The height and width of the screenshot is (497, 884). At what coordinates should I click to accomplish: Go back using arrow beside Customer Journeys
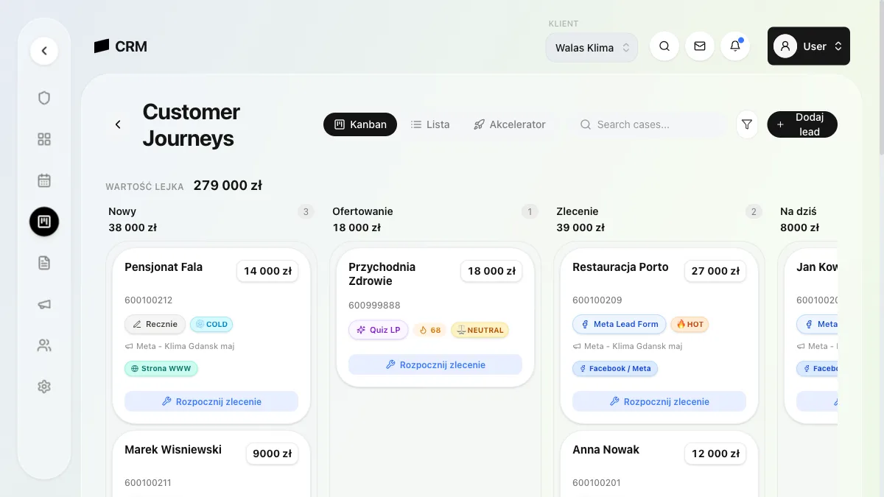pyautogui.click(x=118, y=124)
